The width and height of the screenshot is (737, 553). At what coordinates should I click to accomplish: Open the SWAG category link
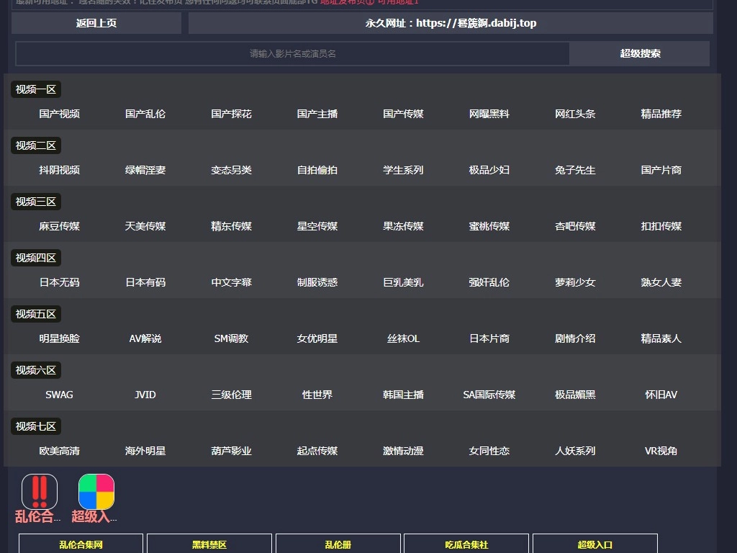(x=60, y=395)
